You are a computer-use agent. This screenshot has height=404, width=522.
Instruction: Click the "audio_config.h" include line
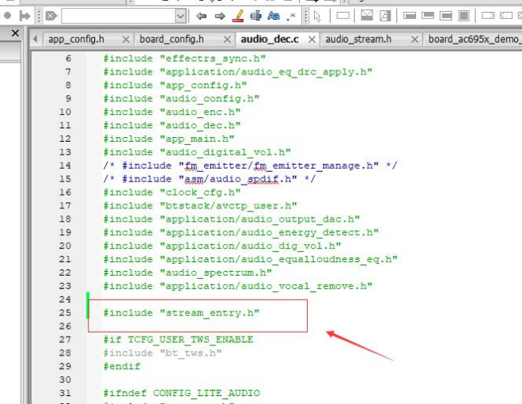[x=181, y=99]
